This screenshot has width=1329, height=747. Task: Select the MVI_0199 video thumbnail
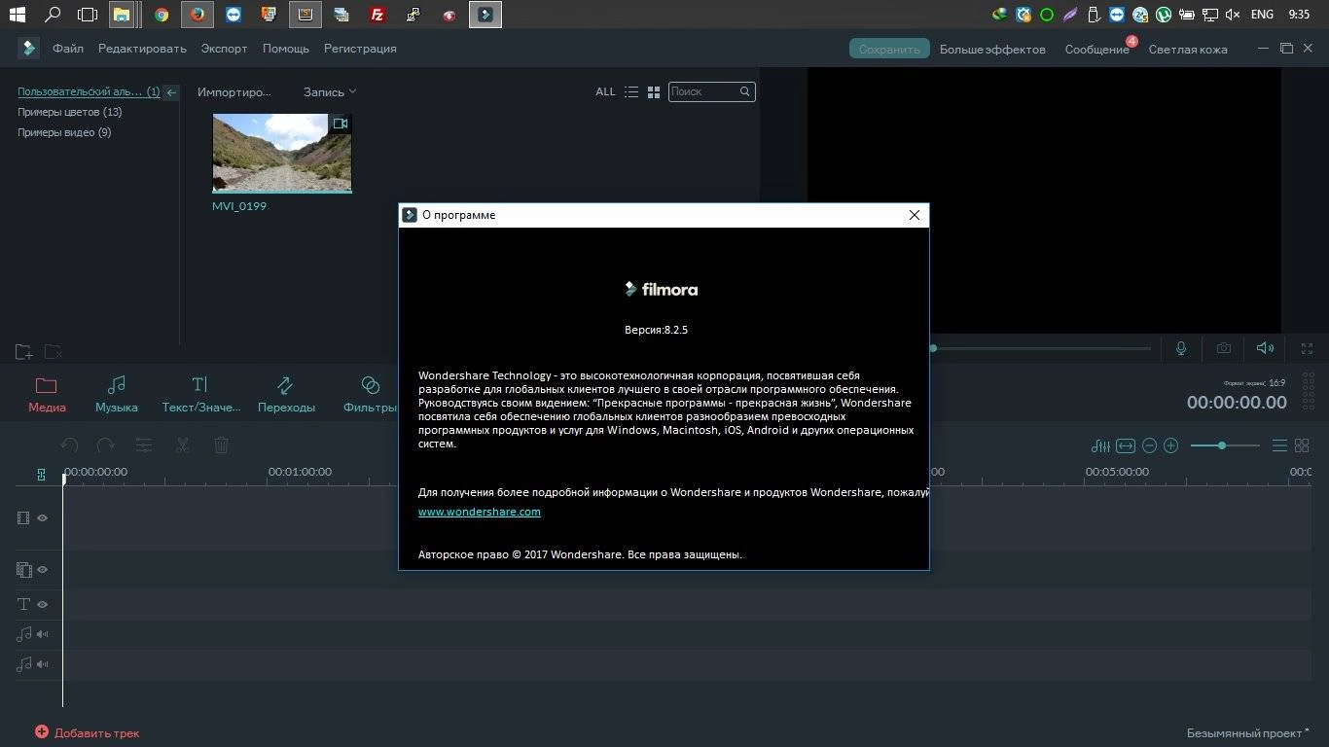tap(282, 153)
